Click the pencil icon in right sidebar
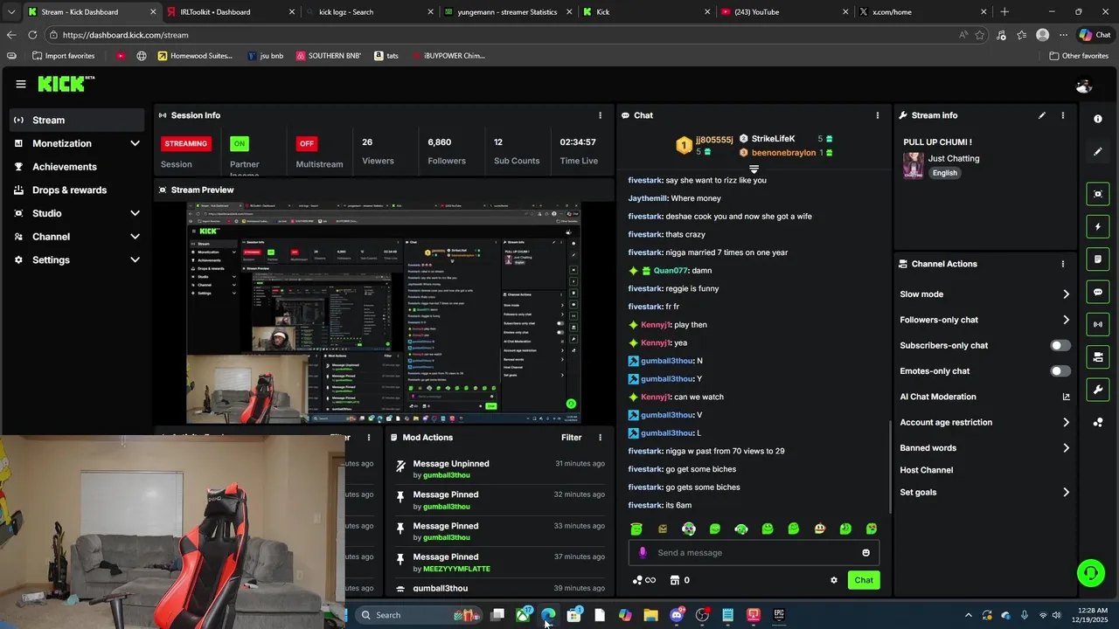 click(1098, 151)
